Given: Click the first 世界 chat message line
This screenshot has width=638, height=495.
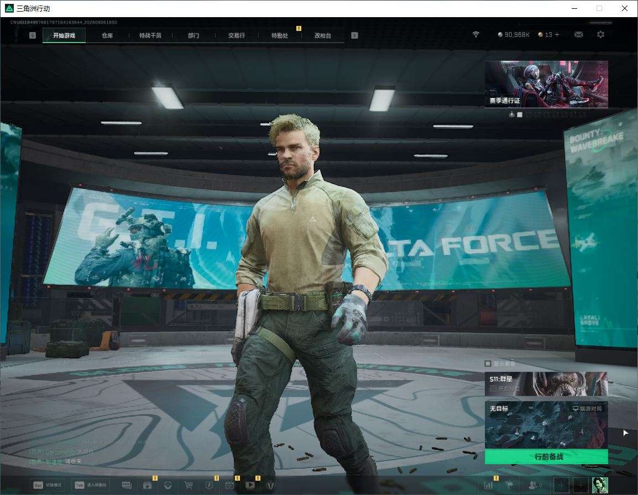Looking at the screenshot, I should pos(62,452).
